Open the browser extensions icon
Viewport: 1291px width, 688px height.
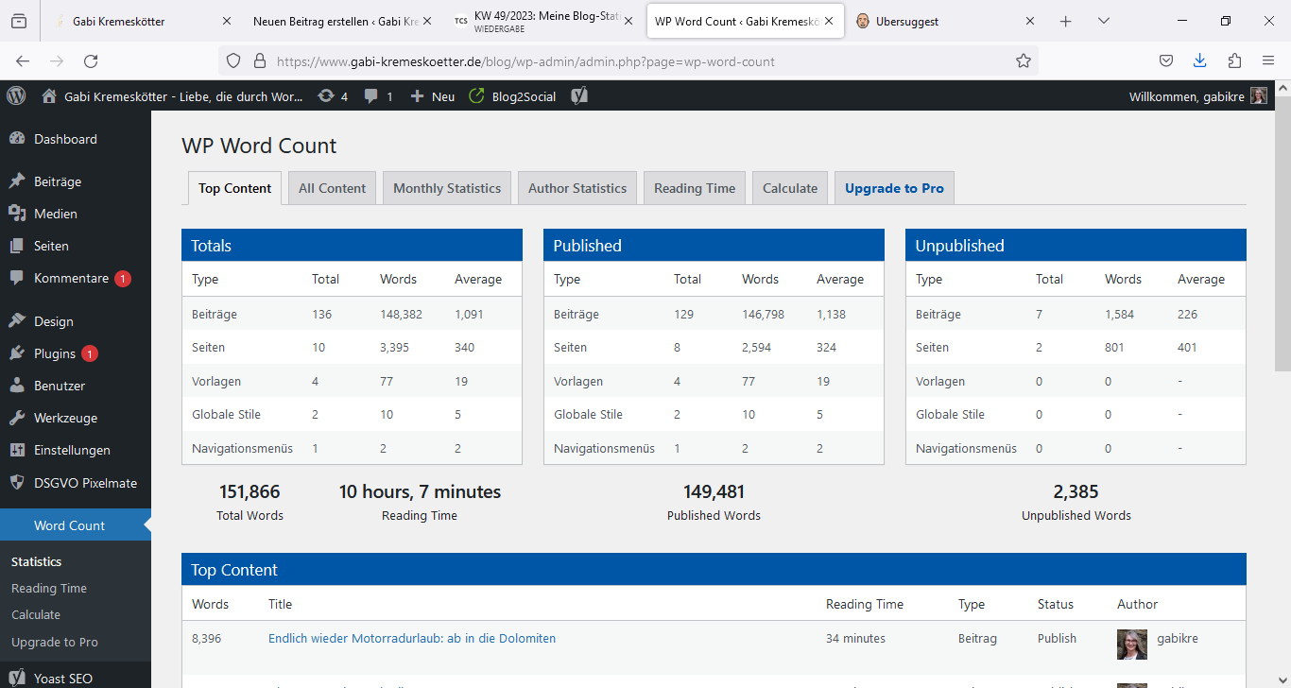click(1234, 61)
